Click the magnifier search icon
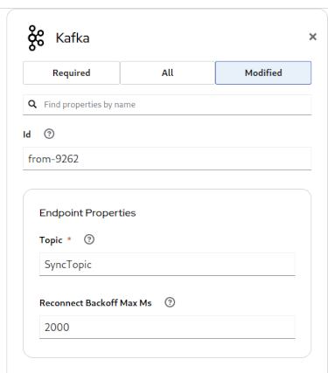Viewport: 328px width, 373px height. [32, 104]
